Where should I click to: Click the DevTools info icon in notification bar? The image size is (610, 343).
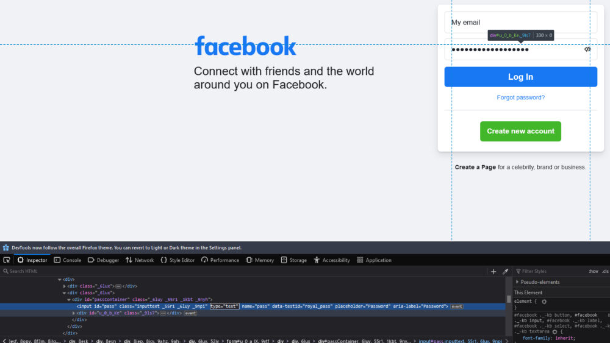click(x=5, y=248)
